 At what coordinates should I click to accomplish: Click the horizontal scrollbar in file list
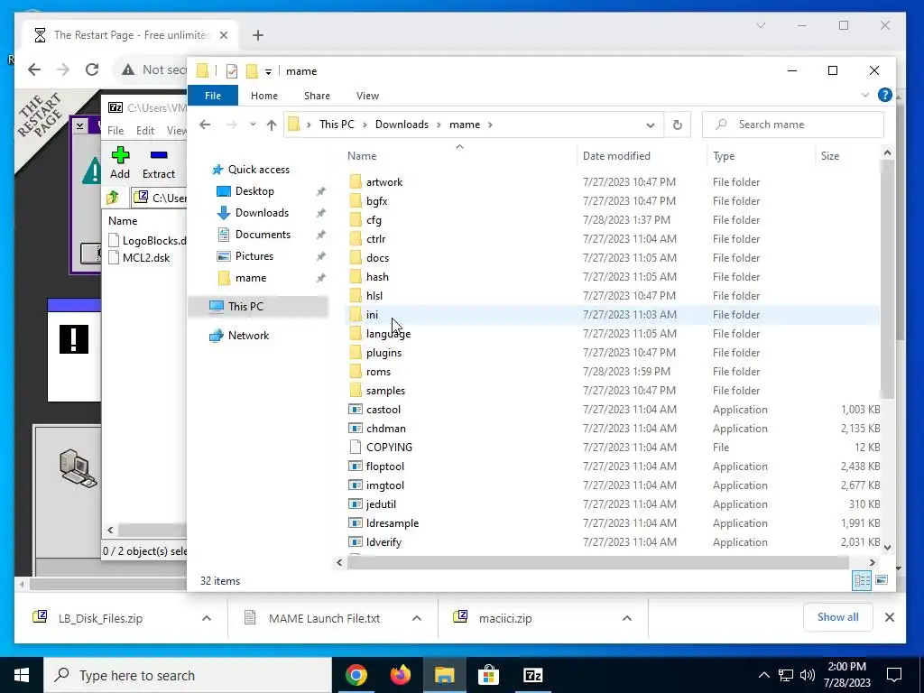pyautogui.click(x=597, y=562)
